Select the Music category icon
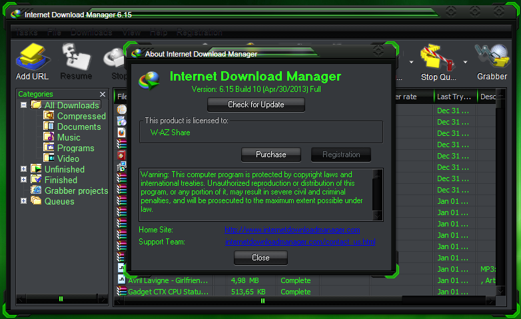This screenshot has width=521, height=319. pyautogui.click(x=49, y=137)
